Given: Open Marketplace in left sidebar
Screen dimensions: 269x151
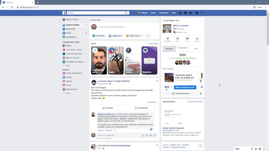Looking at the screenshot, I should pyautogui.click(x=71, y=37).
